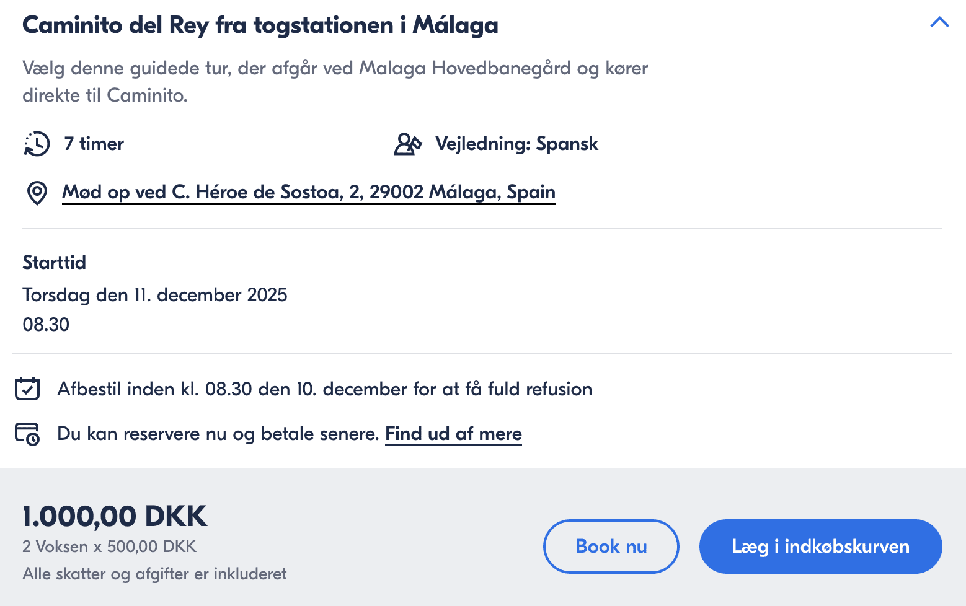Click the tour guide language icon
This screenshot has width=966, height=606.
pos(408,144)
